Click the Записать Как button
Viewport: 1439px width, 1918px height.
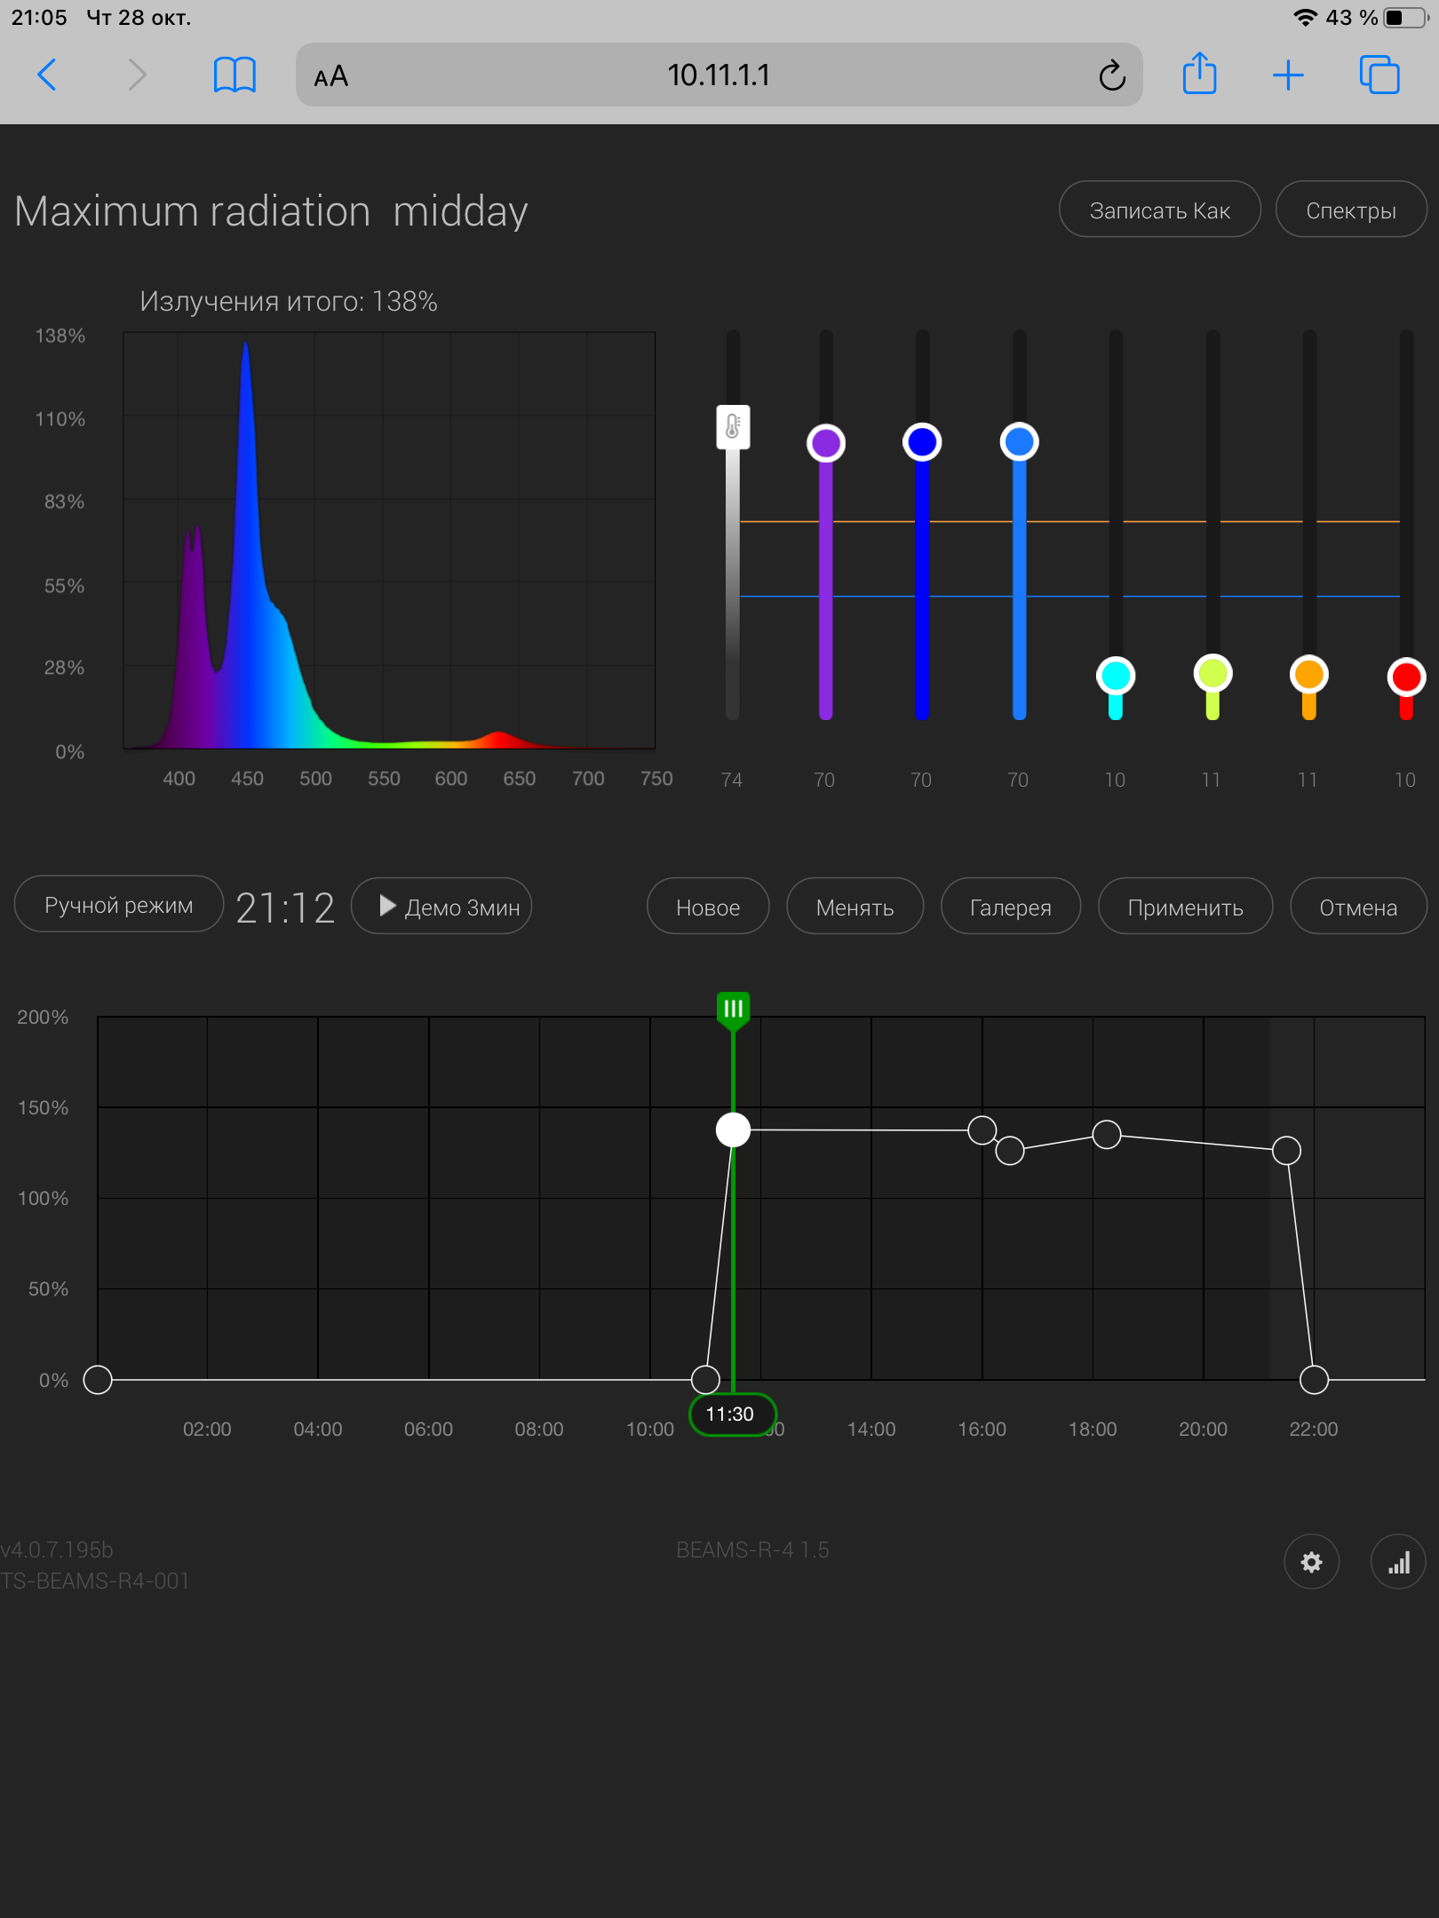1159,210
